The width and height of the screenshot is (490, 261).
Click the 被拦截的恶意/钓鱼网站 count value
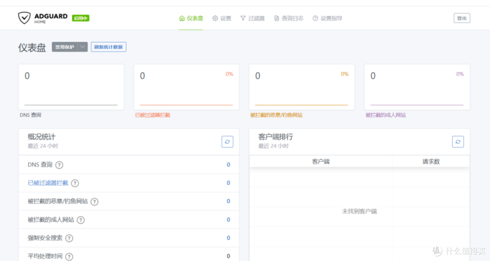228,201
